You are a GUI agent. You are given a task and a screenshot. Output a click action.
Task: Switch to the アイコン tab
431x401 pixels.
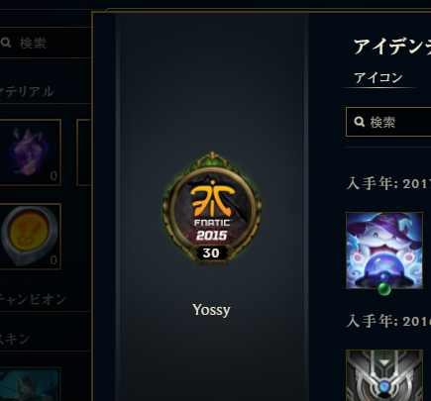(378, 78)
